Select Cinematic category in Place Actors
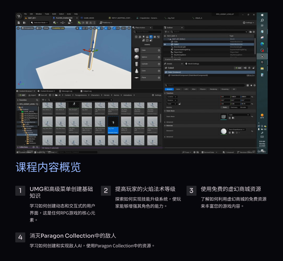Screen dimensions: 283x261 pyautogui.click(x=147, y=37)
